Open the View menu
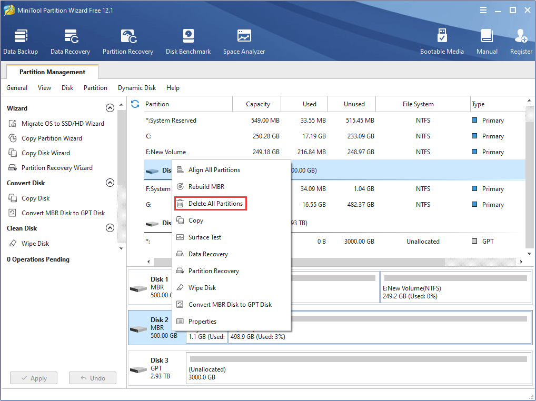Screen dimensions: 536x401 click(x=44, y=88)
